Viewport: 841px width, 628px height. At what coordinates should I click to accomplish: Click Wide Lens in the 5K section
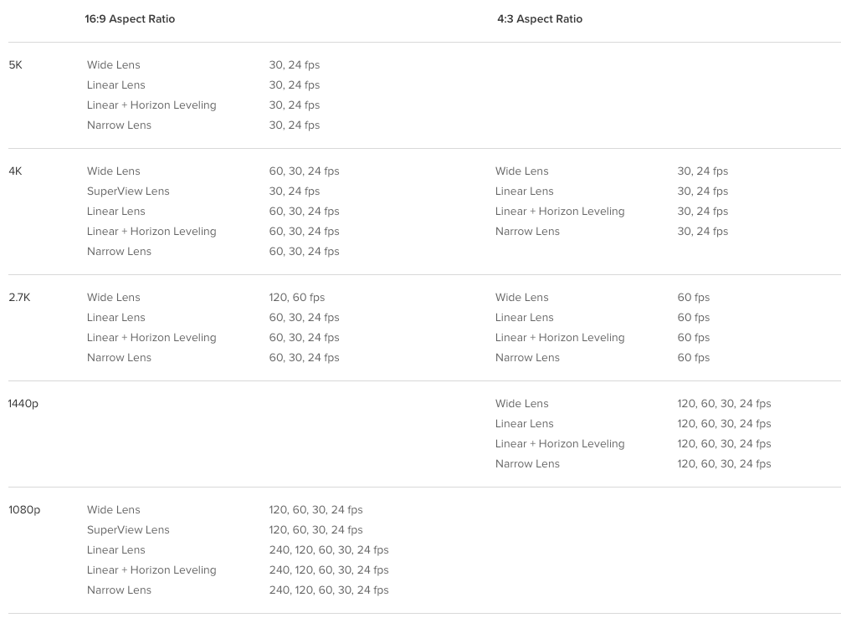(114, 65)
